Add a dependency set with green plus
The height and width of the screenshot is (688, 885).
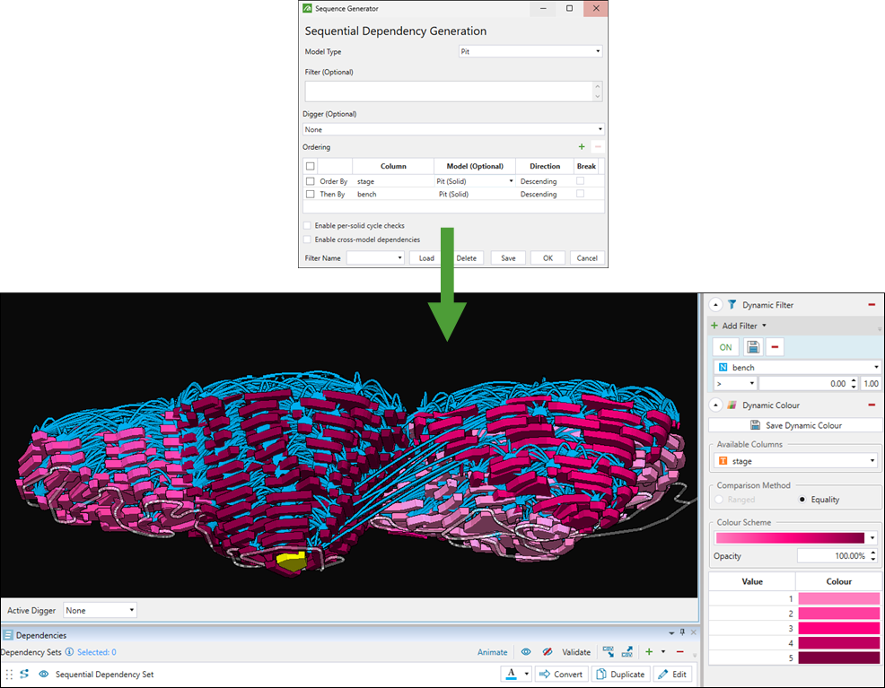tap(648, 652)
